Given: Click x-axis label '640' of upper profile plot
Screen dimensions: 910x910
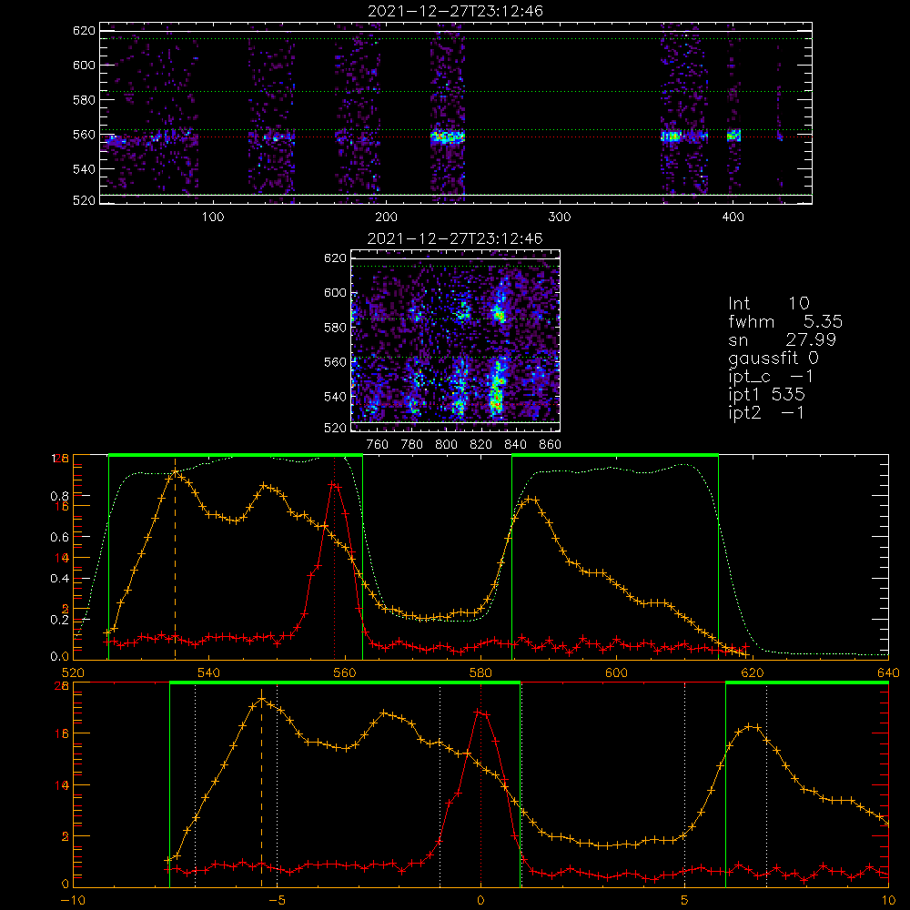Looking at the screenshot, I should [x=888, y=672].
